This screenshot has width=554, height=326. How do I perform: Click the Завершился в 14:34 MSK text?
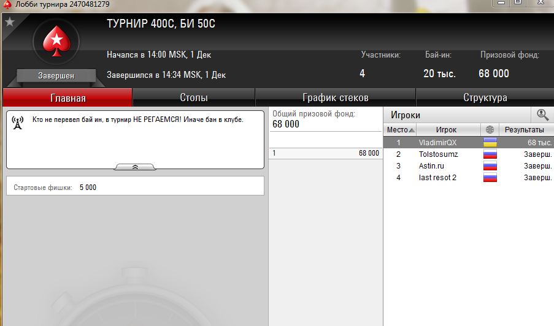166,75
